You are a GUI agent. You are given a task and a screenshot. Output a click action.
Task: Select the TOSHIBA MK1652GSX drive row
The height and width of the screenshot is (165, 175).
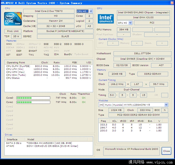pos(49,143)
